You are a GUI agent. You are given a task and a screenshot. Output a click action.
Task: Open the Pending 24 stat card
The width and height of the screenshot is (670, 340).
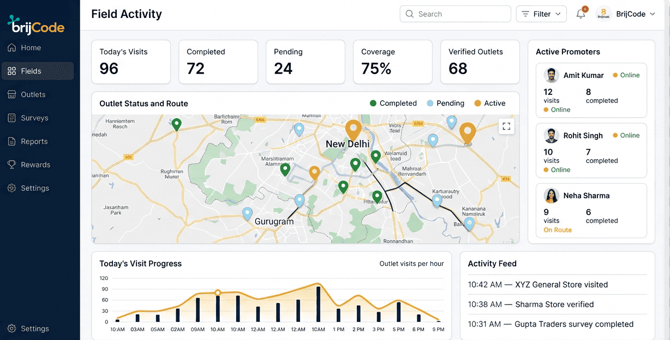click(306, 62)
